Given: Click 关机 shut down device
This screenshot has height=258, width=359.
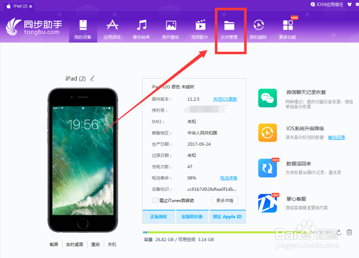Looking at the screenshot, I should click(112, 244).
